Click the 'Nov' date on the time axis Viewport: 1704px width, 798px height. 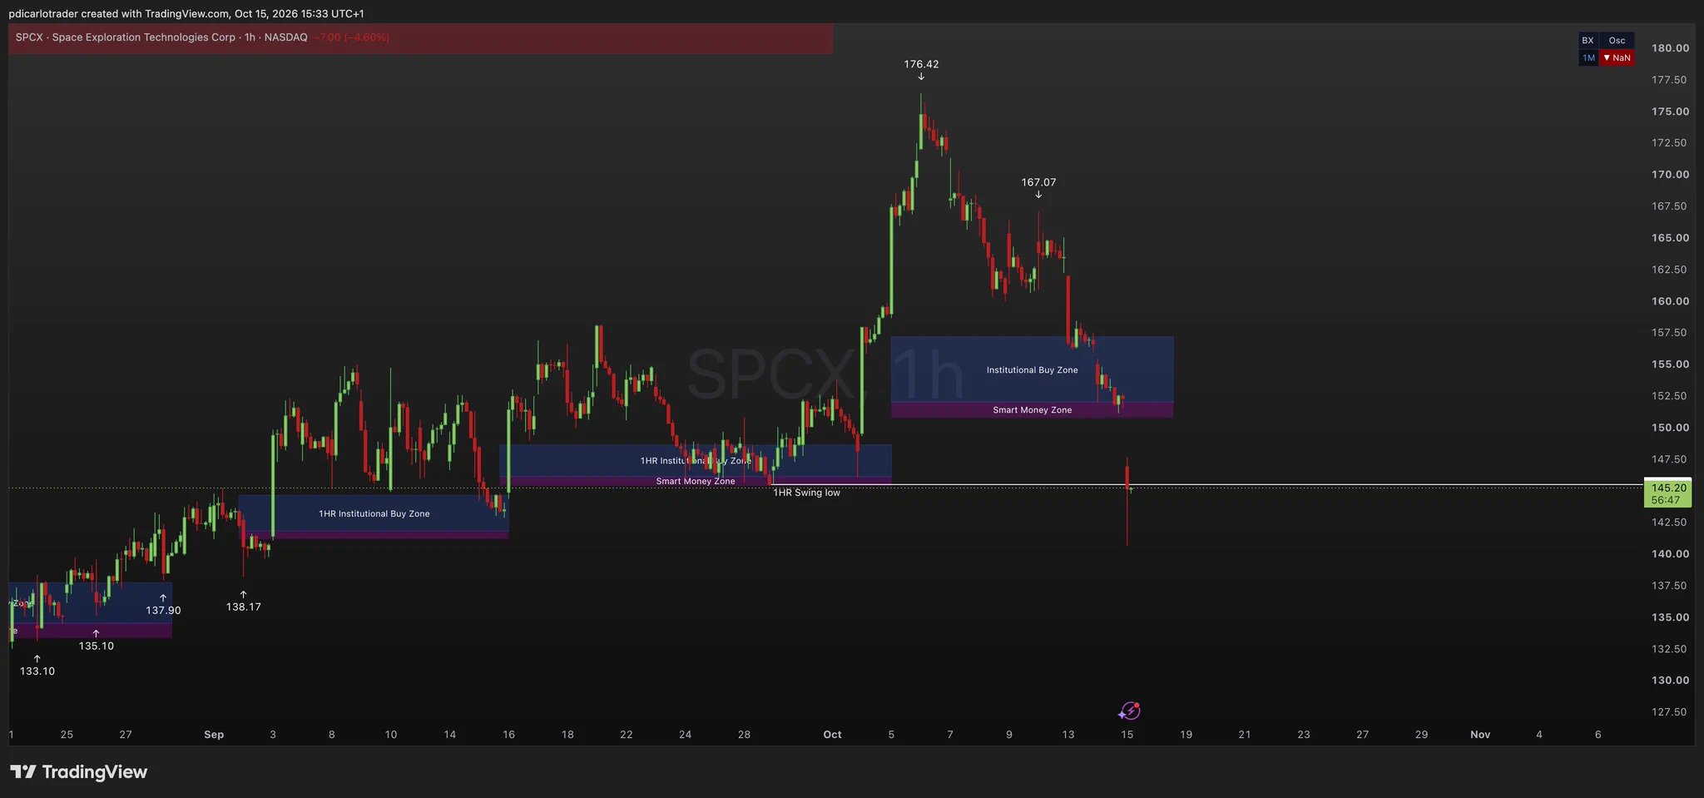[x=1480, y=735]
